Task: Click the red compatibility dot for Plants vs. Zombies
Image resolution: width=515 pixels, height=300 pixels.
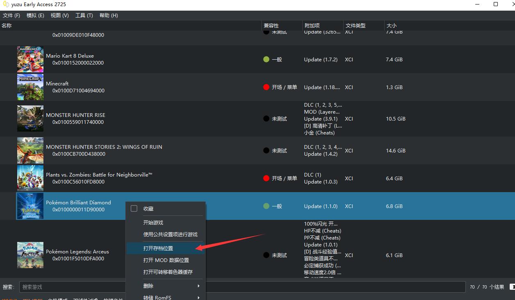Action: click(266, 178)
